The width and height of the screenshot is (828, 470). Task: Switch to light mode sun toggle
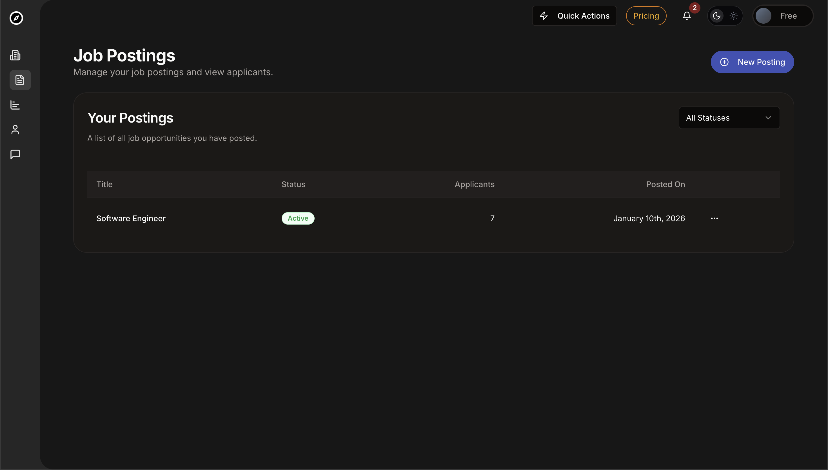(733, 16)
